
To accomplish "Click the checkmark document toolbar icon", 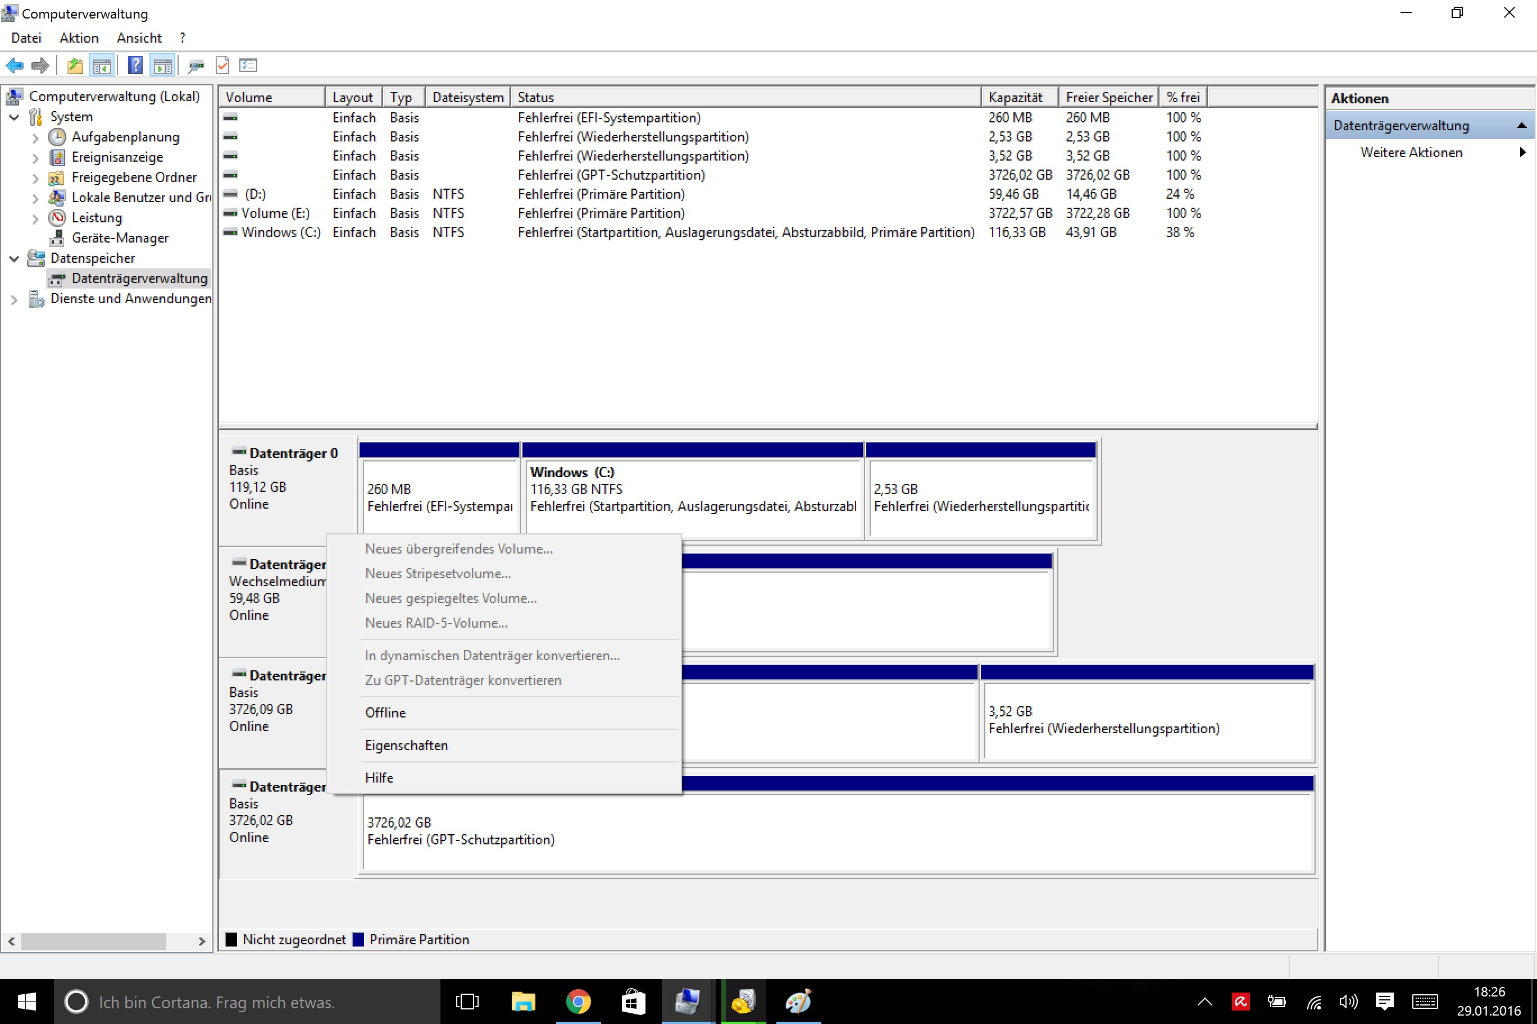I will click(222, 65).
